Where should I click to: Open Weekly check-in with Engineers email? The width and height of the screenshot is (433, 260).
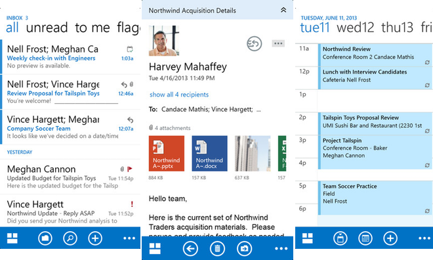[x=70, y=57]
